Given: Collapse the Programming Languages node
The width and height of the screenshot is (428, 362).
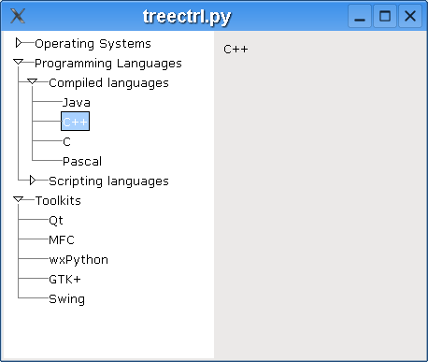Looking at the screenshot, I should pyautogui.click(x=19, y=62).
